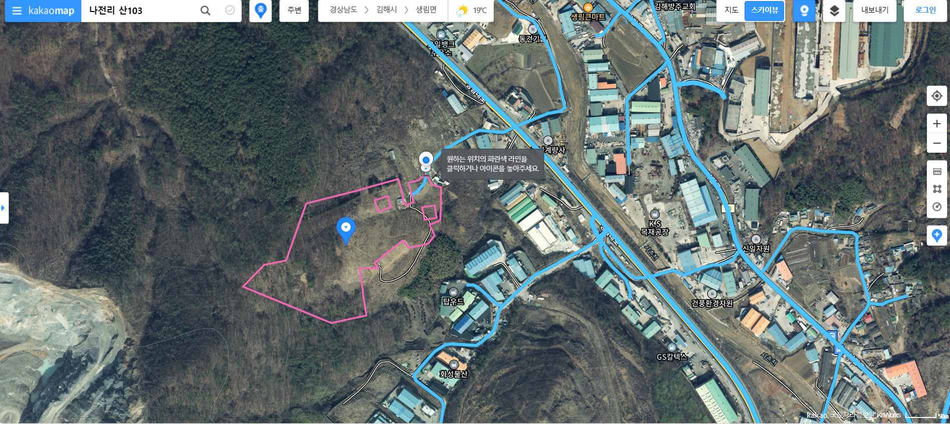Expand the collapsed left side panel
The image size is (950, 424).
click(x=4, y=208)
